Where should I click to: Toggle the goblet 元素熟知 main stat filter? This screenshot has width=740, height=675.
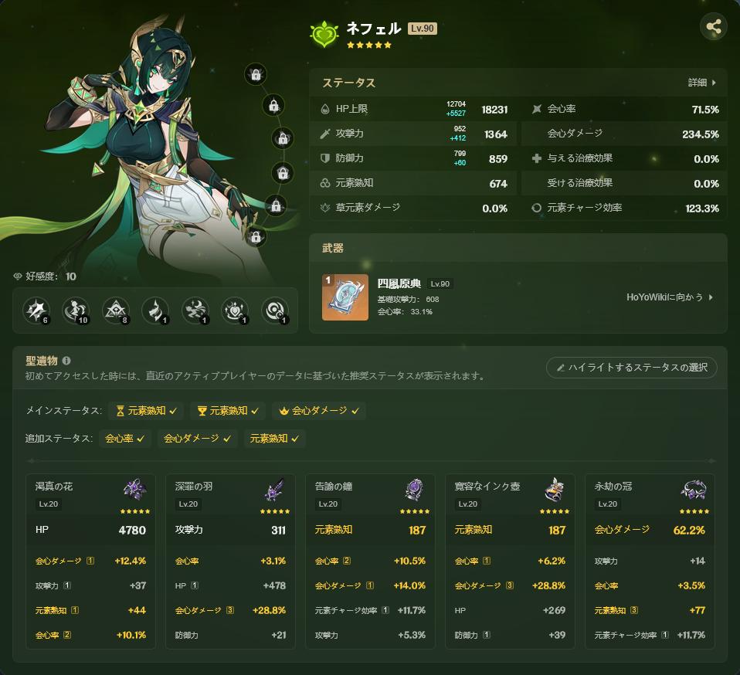[x=228, y=411]
